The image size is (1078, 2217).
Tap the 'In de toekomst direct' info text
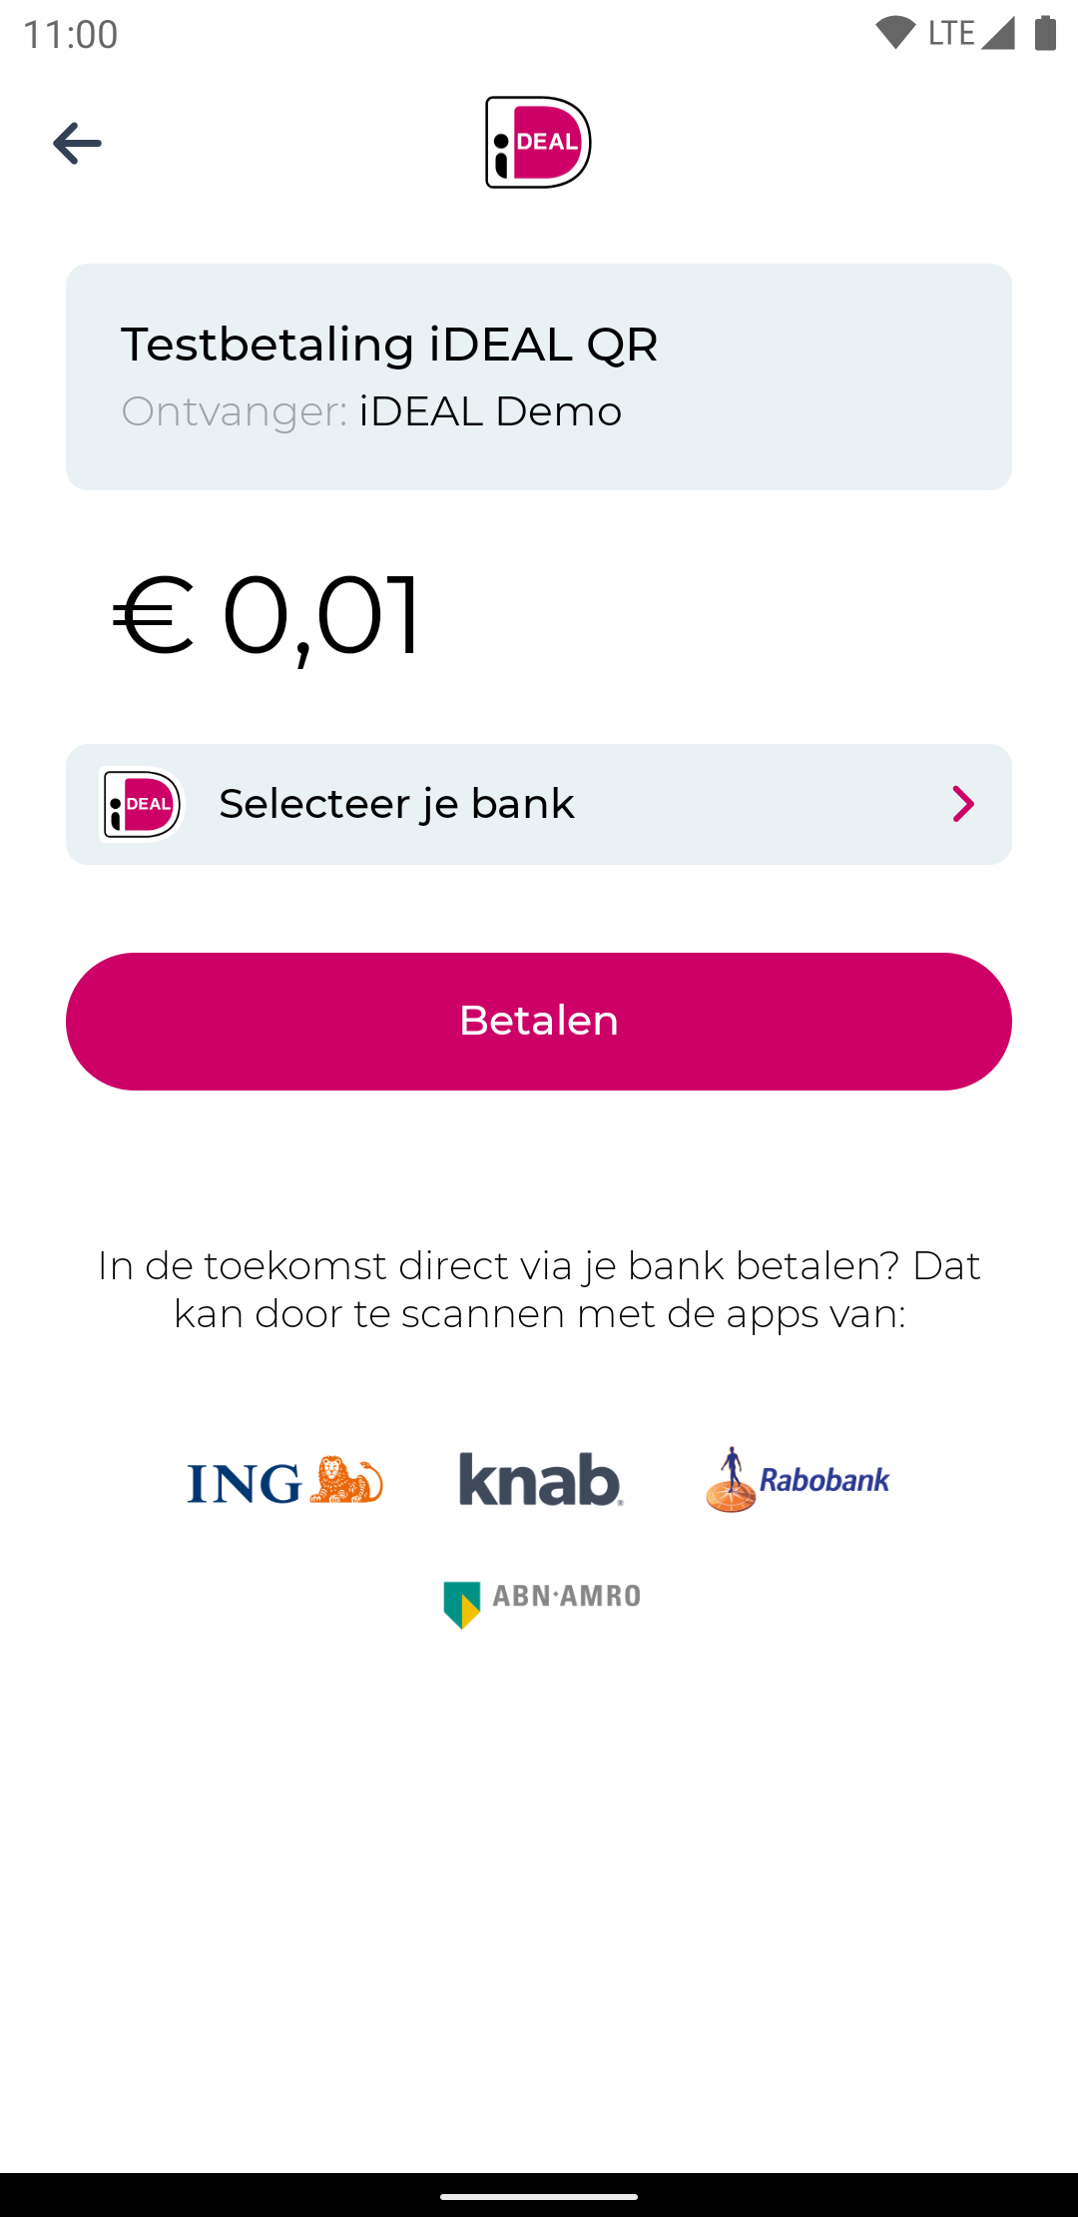tap(539, 1289)
